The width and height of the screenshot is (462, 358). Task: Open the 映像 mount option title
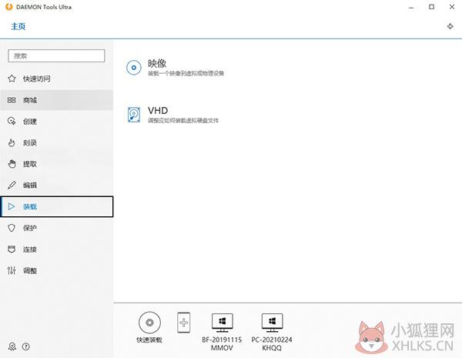point(157,63)
